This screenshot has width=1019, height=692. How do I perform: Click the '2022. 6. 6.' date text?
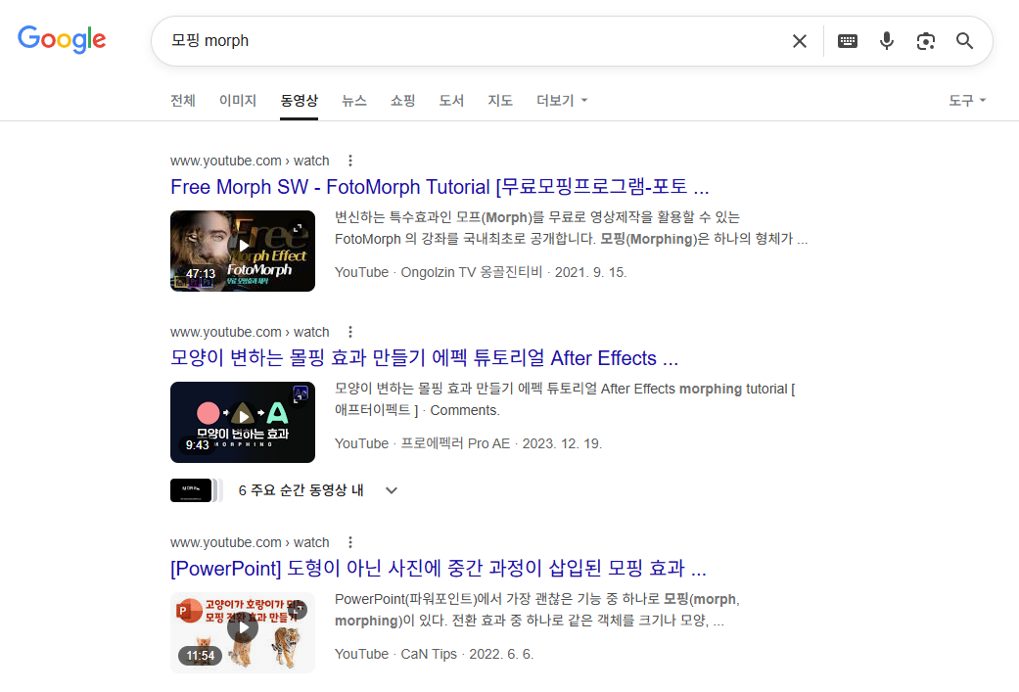(x=501, y=654)
